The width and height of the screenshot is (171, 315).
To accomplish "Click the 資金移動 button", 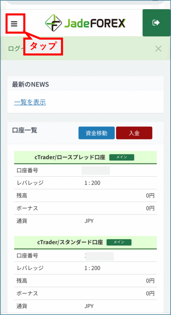I will coord(97,133).
